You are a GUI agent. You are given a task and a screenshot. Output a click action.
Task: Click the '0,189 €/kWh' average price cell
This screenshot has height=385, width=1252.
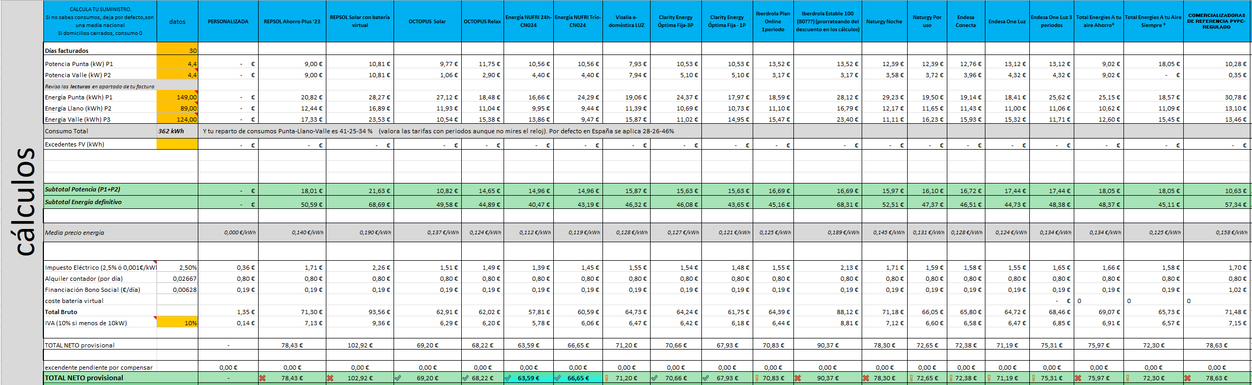point(828,232)
